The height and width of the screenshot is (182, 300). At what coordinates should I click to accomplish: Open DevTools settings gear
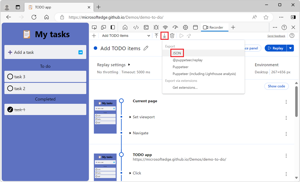[x=185, y=27]
